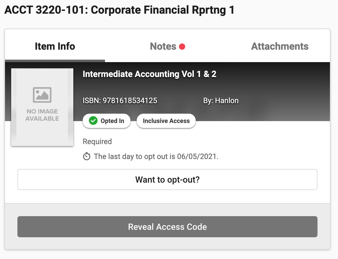The width and height of the screenshot is (338, 259).
Task: Open the Notes tab
Action: (167, 46)
